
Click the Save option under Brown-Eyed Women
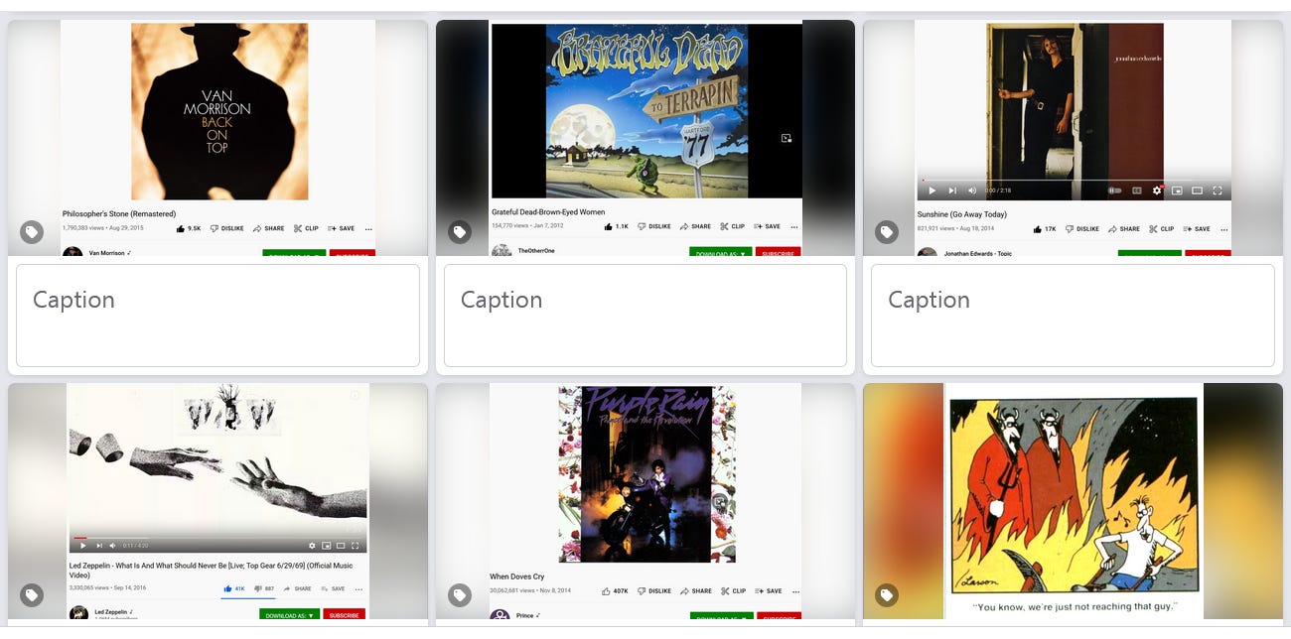pos(767,226)
